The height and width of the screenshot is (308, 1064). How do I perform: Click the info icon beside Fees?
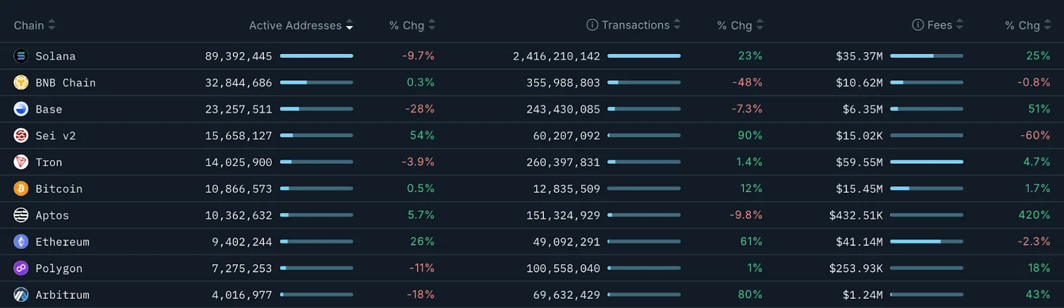[918, 25]
